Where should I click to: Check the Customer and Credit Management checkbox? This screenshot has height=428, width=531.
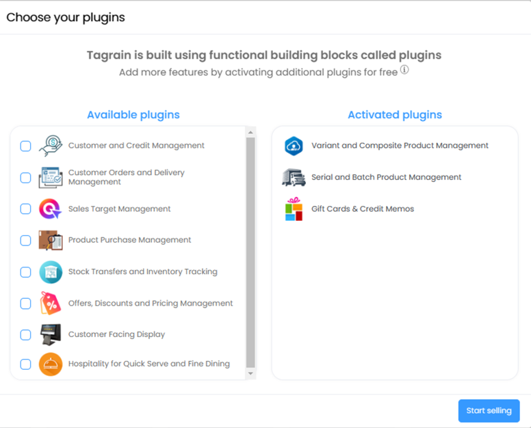[x=25, y=146]
